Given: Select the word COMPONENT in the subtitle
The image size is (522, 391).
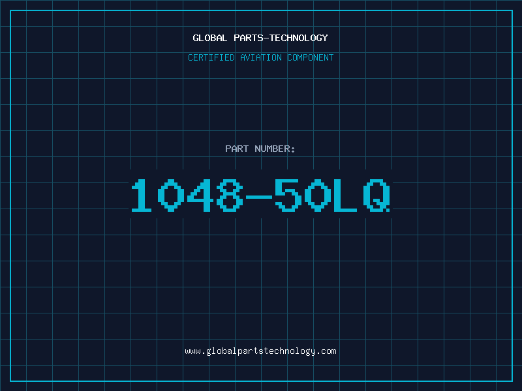Looking at the screenshot, I should pos(310,57).
